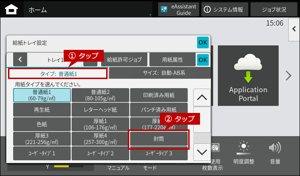
Task: Open ジョブ状況 job status
Action: [274, 9]
